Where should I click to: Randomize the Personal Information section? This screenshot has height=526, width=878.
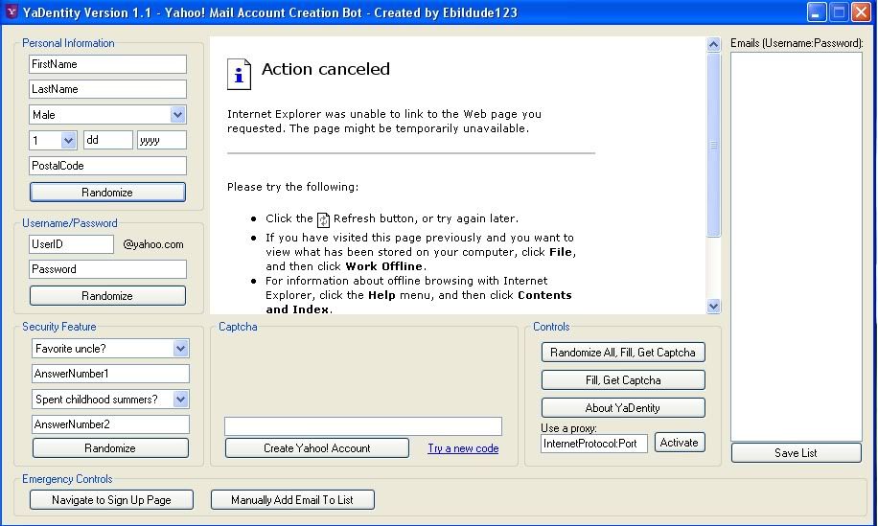[x=107, y=193]
